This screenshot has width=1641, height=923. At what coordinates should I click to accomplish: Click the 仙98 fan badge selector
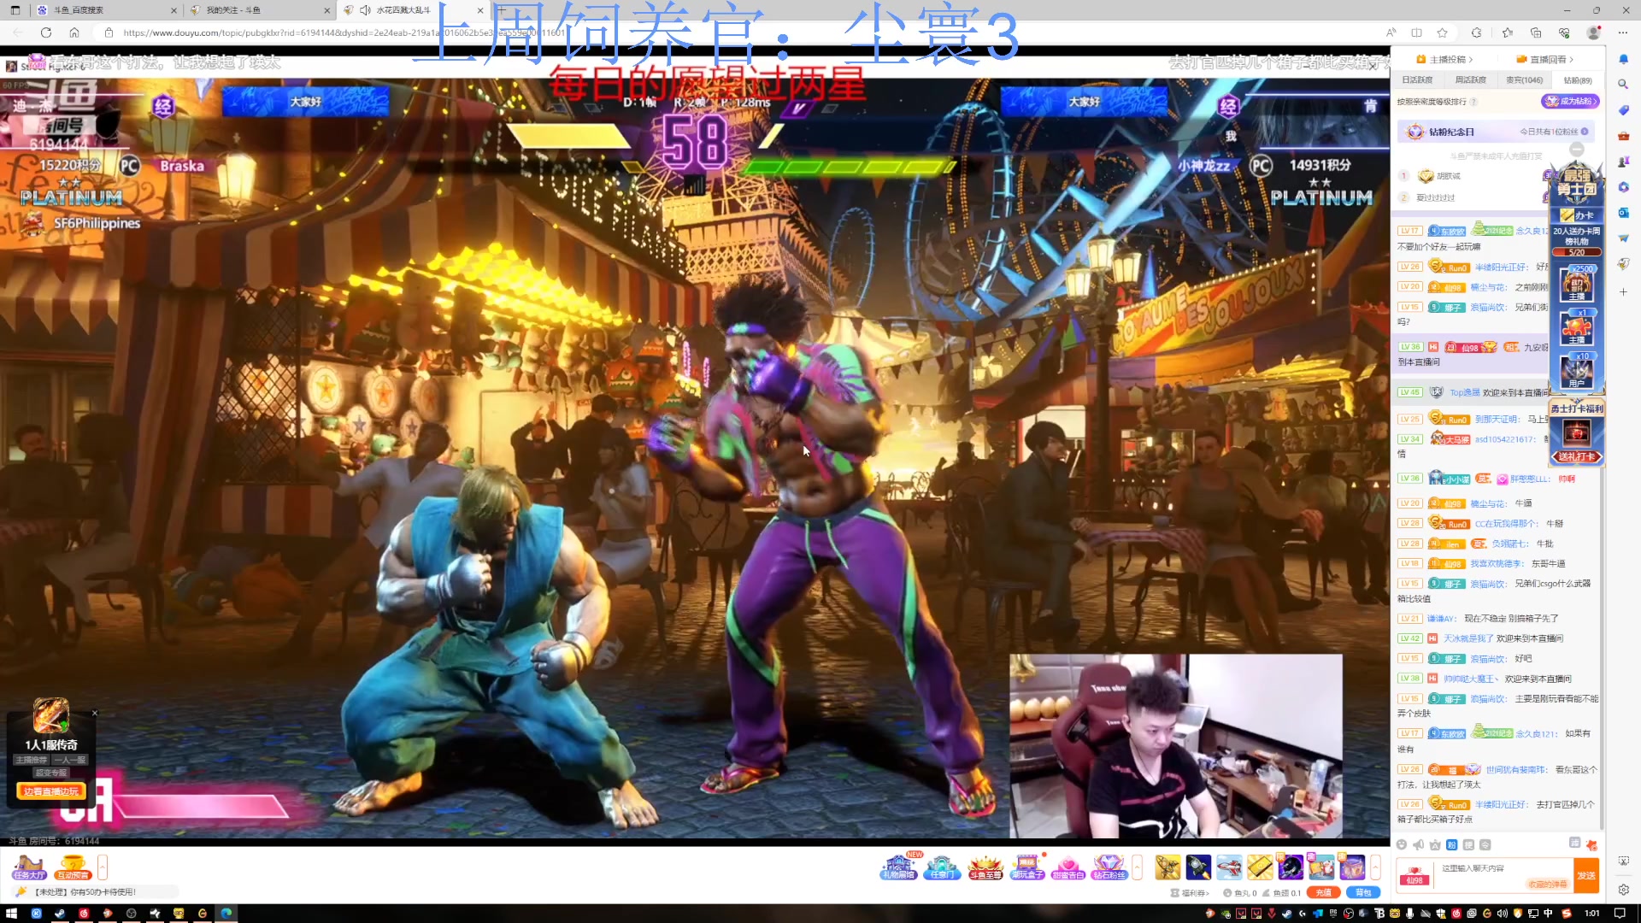click(x=1415, y=876)
